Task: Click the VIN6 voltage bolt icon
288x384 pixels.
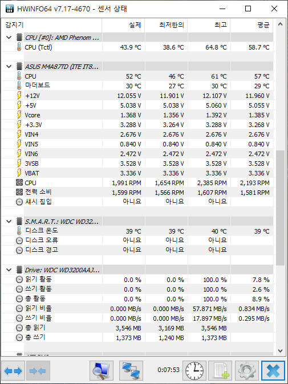Action: click(x=19, y=154)
